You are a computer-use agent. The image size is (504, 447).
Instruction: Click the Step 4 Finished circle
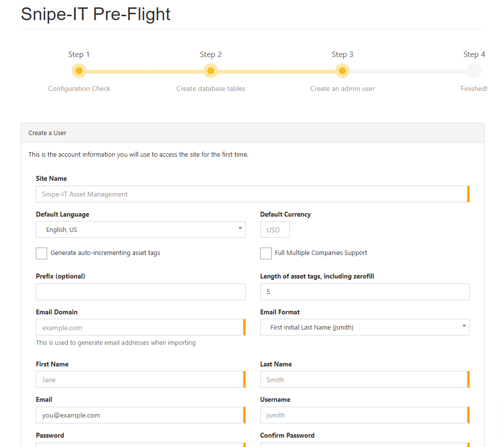click(x=474, y=71)
